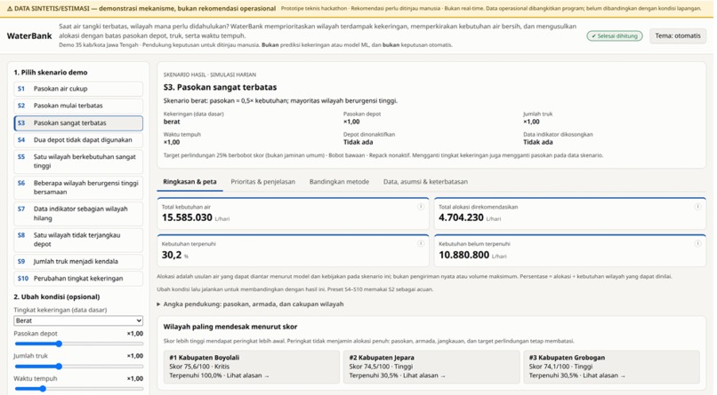Image resolution: width=717 pixels, height=395 pixels.
Task: Click the 2. Ubah kondisi (opsional) heading
Action: [57, 296]
